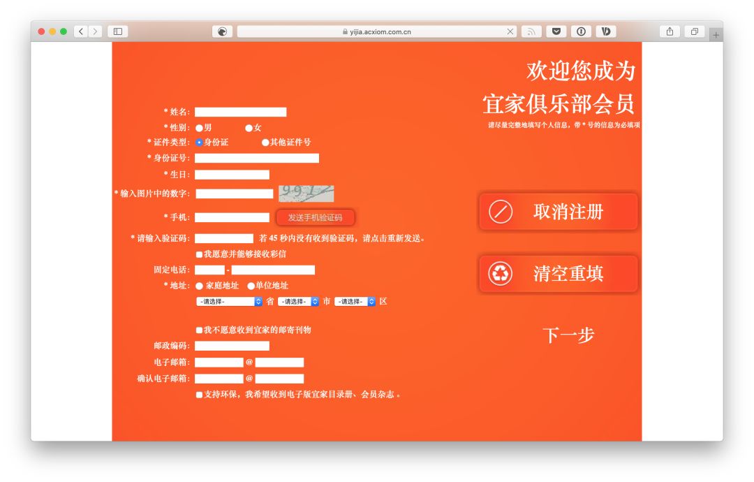The width and height of the screenshot is (754, 482).
Task: Open the Share menu icon
Action: point(670,31)
